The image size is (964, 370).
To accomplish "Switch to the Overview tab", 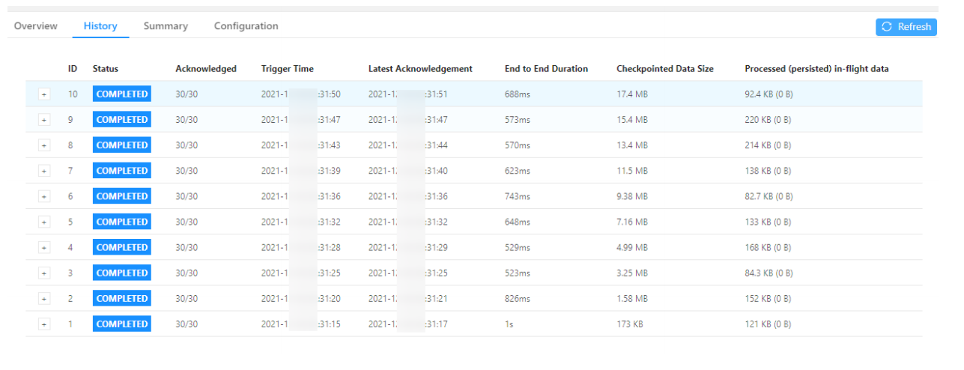I will coord(35,26).
